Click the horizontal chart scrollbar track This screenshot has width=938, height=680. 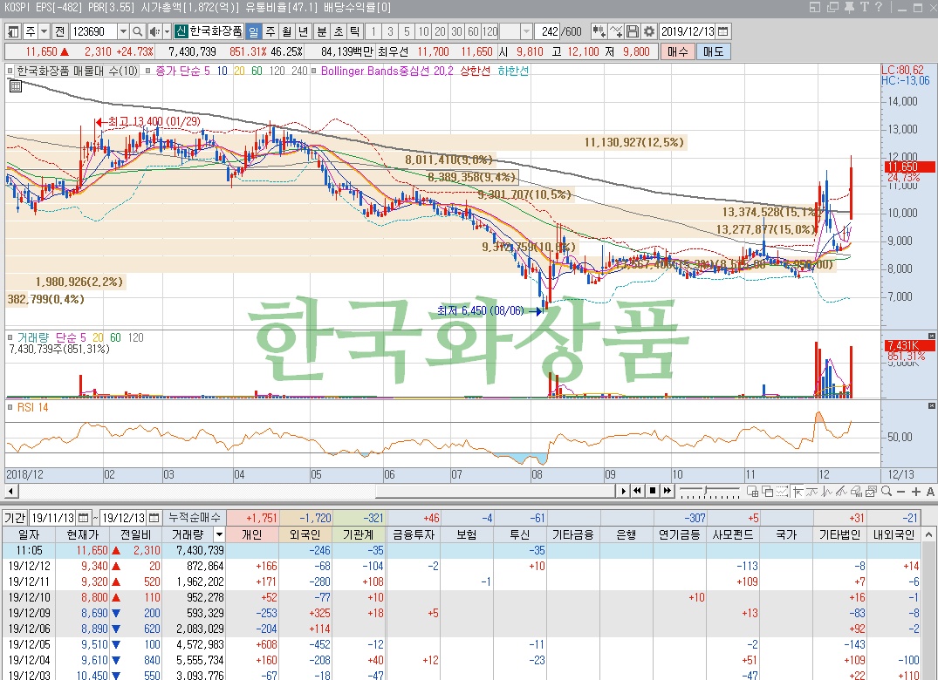click(317, 491)
